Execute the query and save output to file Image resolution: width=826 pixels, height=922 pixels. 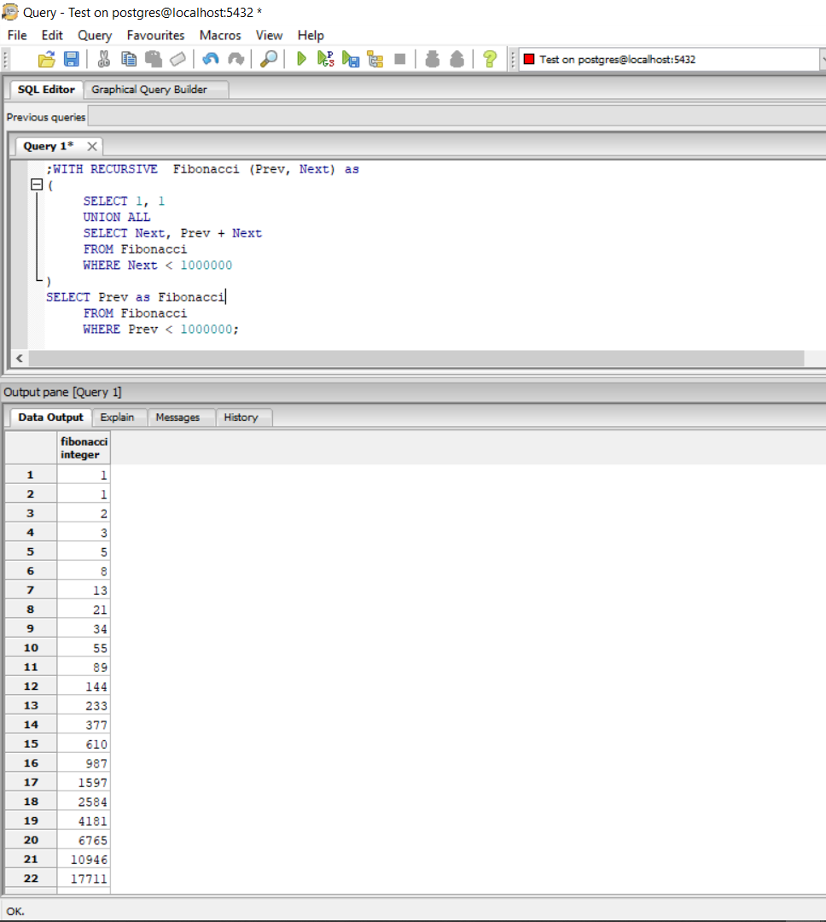coord(349,58)
